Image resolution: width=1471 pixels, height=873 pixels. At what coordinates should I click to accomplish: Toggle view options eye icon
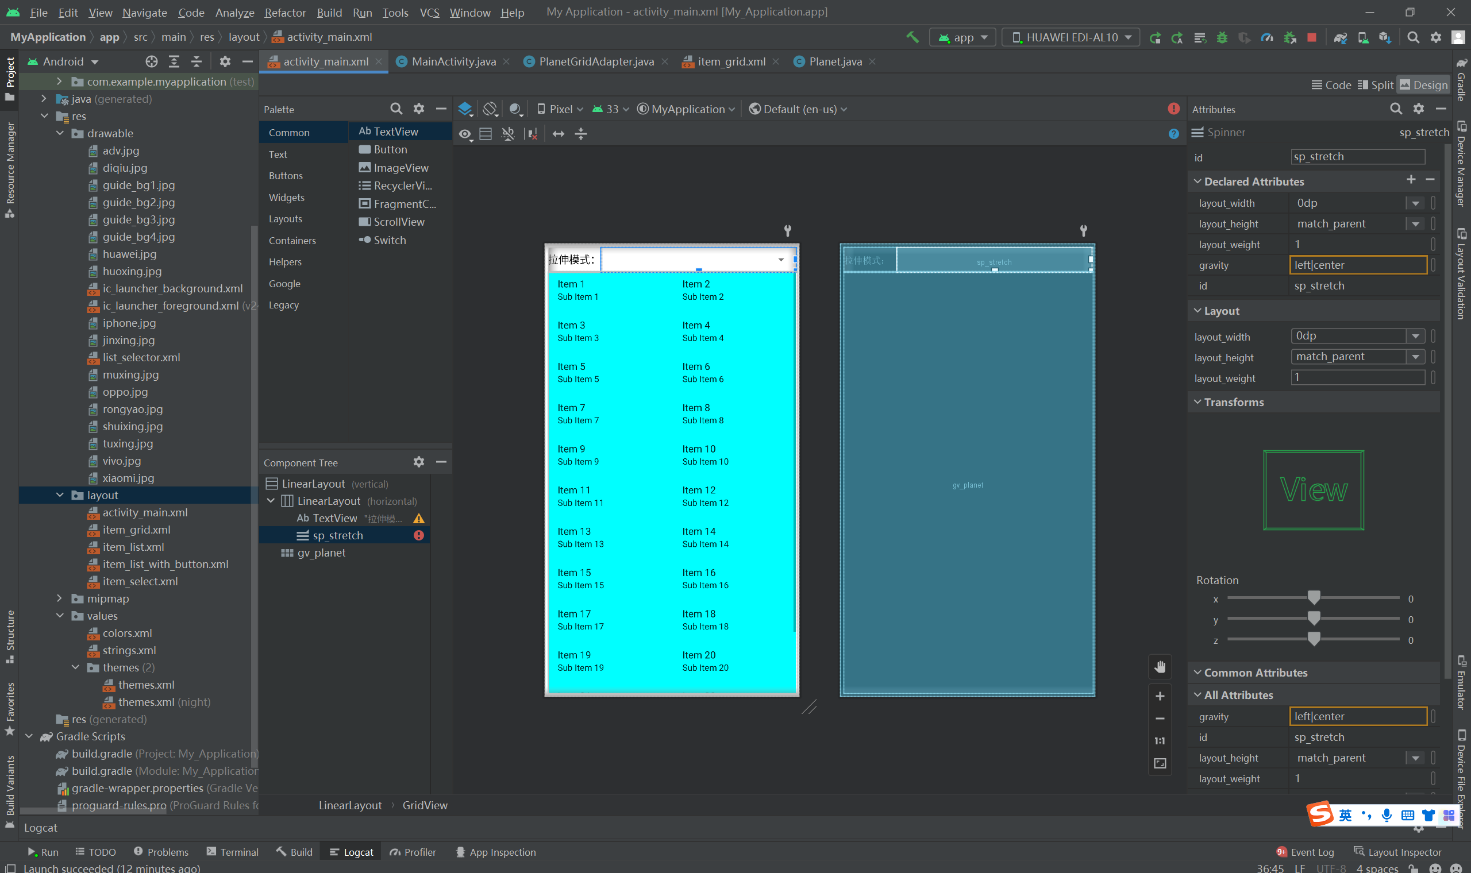[x=465, y=134]
